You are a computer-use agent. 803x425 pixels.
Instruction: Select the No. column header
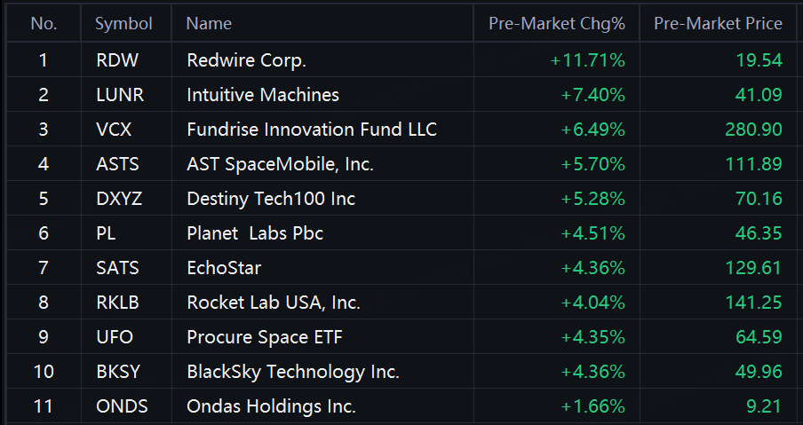(x=44, y=24)
